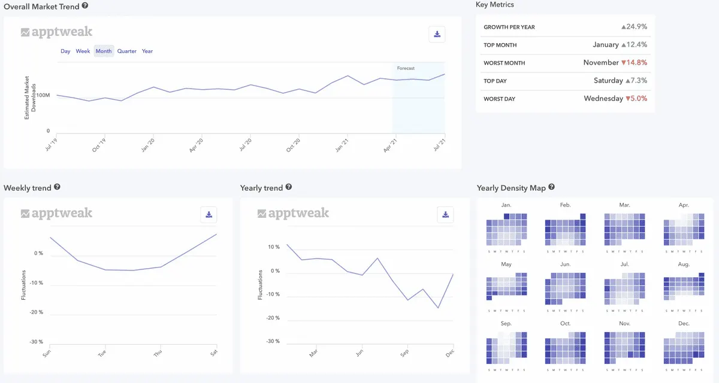Screen dimensions: 719x383
Task: Click the 24.9% growth value
Action: click(x=634, y=27)
